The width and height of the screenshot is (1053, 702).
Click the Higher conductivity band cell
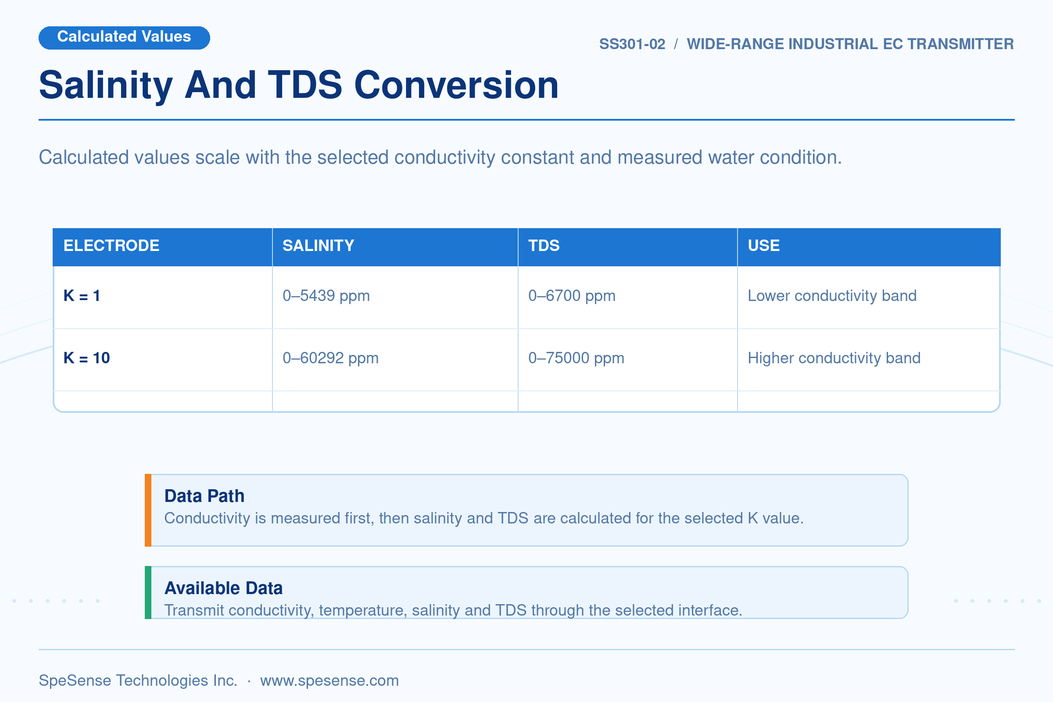pos(834,358)
